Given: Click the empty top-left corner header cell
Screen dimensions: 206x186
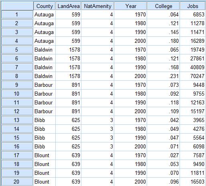Looking at the screenshot, I should point(17,6).
